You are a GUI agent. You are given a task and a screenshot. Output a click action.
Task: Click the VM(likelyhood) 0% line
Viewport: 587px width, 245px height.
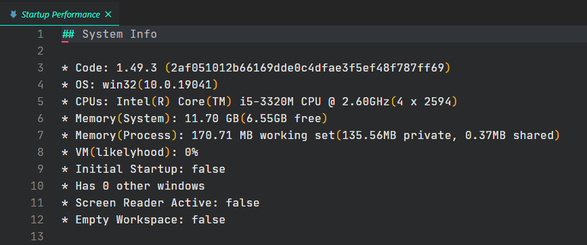(130, 153)
